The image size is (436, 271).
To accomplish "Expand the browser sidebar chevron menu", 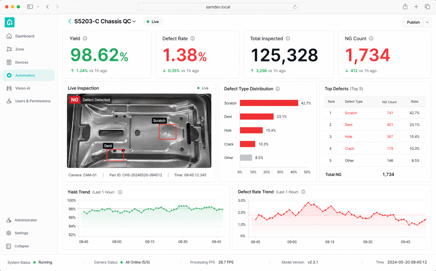I will point(38,7).
